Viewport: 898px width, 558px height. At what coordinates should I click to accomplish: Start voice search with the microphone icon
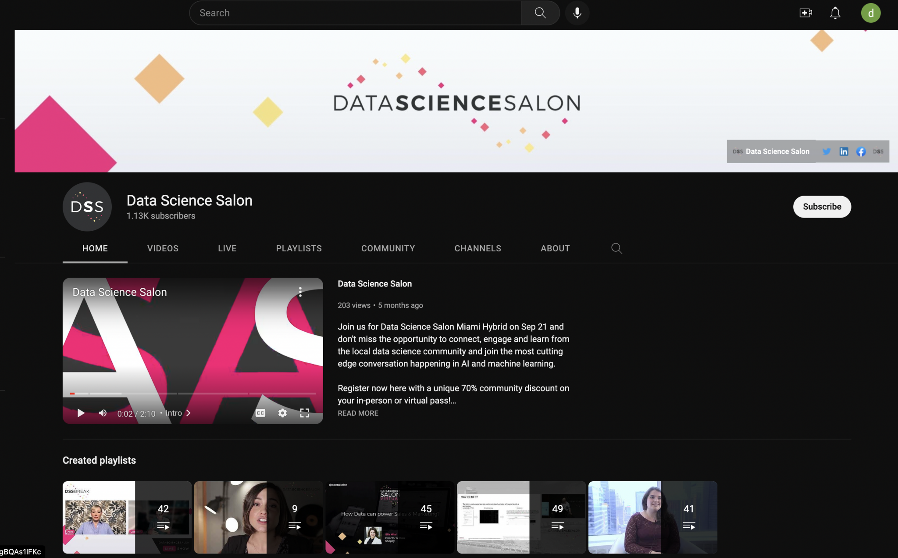point(577,13)
